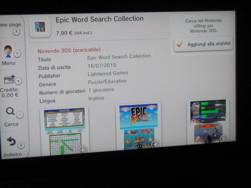Click the Puzzle/Educativo genre value
The height and width of the screenshot is (188, 251).
click(x=107, y=82)
